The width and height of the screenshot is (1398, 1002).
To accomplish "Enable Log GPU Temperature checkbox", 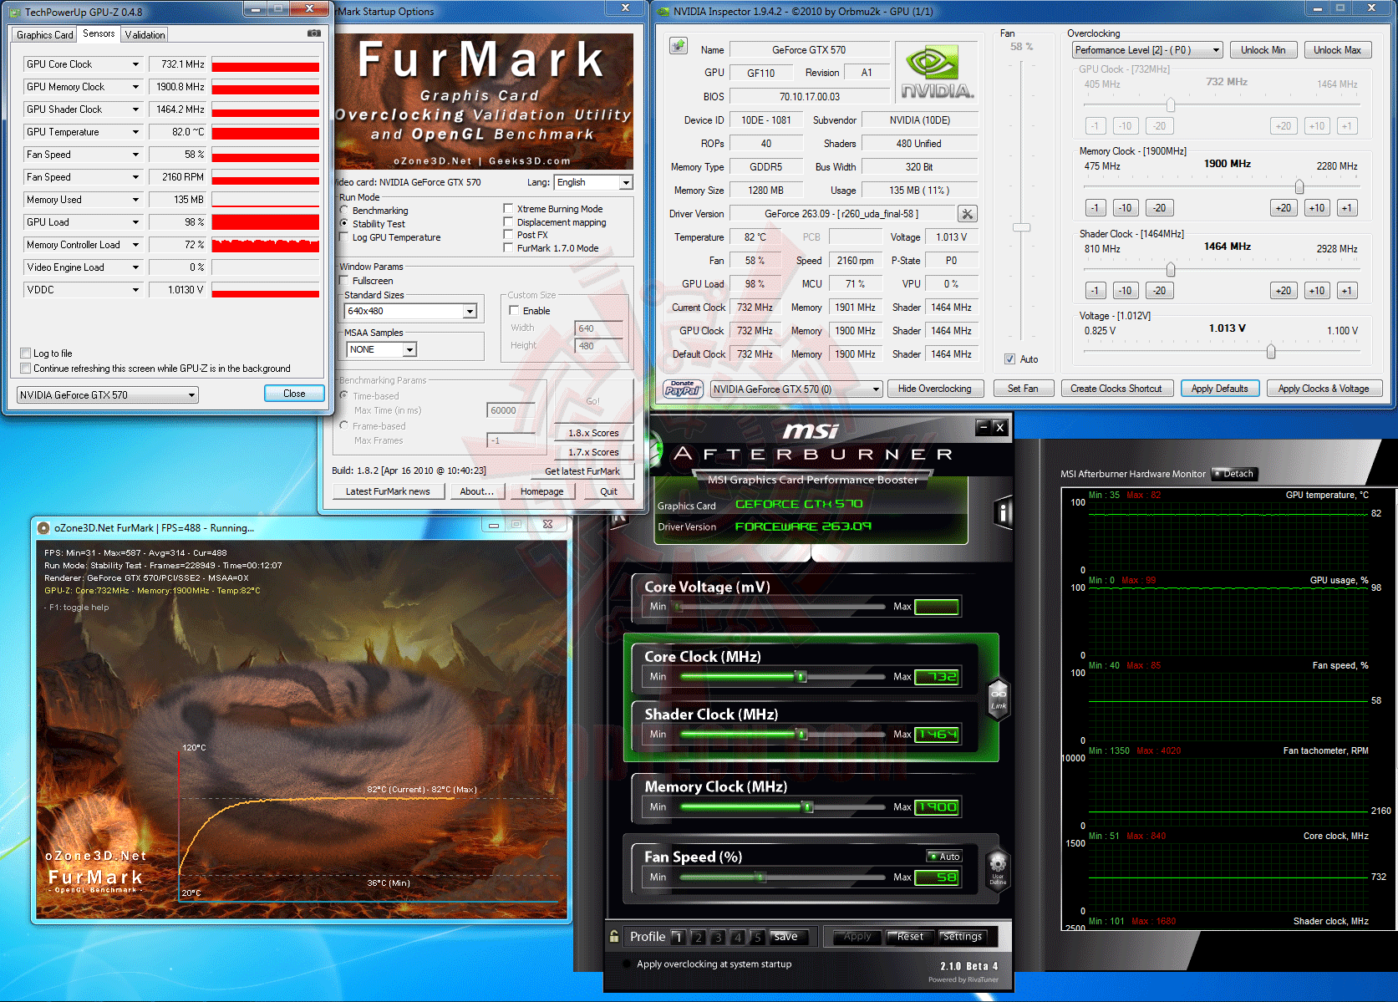I will coord(343,237).
